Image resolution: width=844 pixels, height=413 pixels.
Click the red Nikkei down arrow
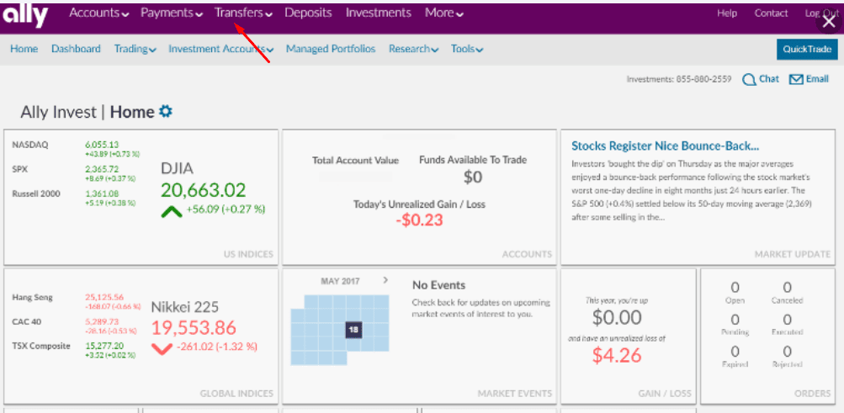point(162,348)
